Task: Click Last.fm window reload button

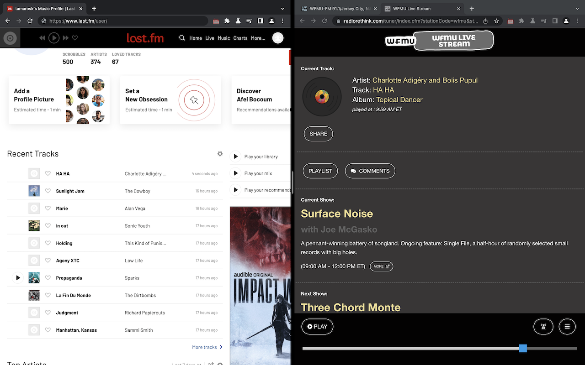Action: [30, 21]
